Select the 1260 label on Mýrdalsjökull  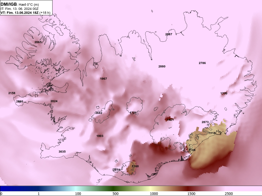(x=135, y=166)
